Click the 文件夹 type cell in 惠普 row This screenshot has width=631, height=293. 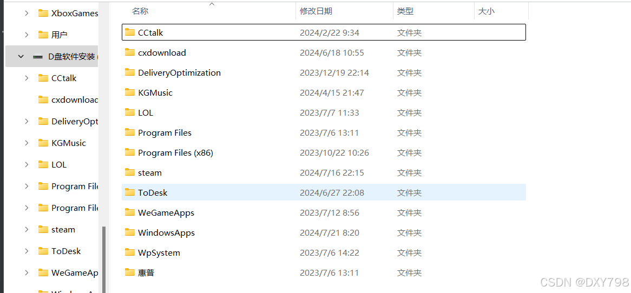(409, 273)
